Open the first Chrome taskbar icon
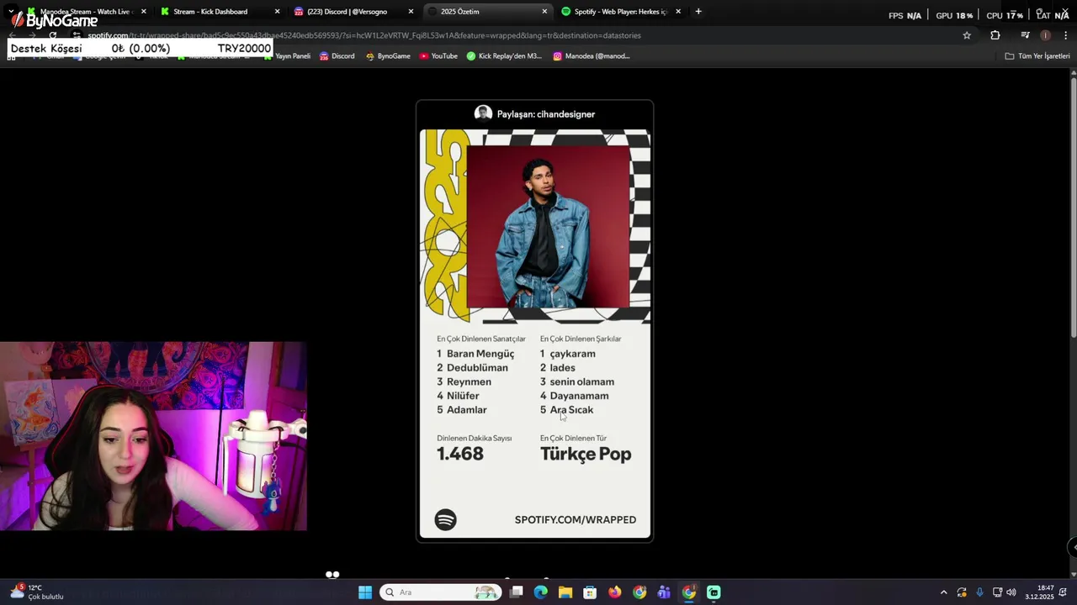Screen dimensions: 1077x605 point(639,592)
